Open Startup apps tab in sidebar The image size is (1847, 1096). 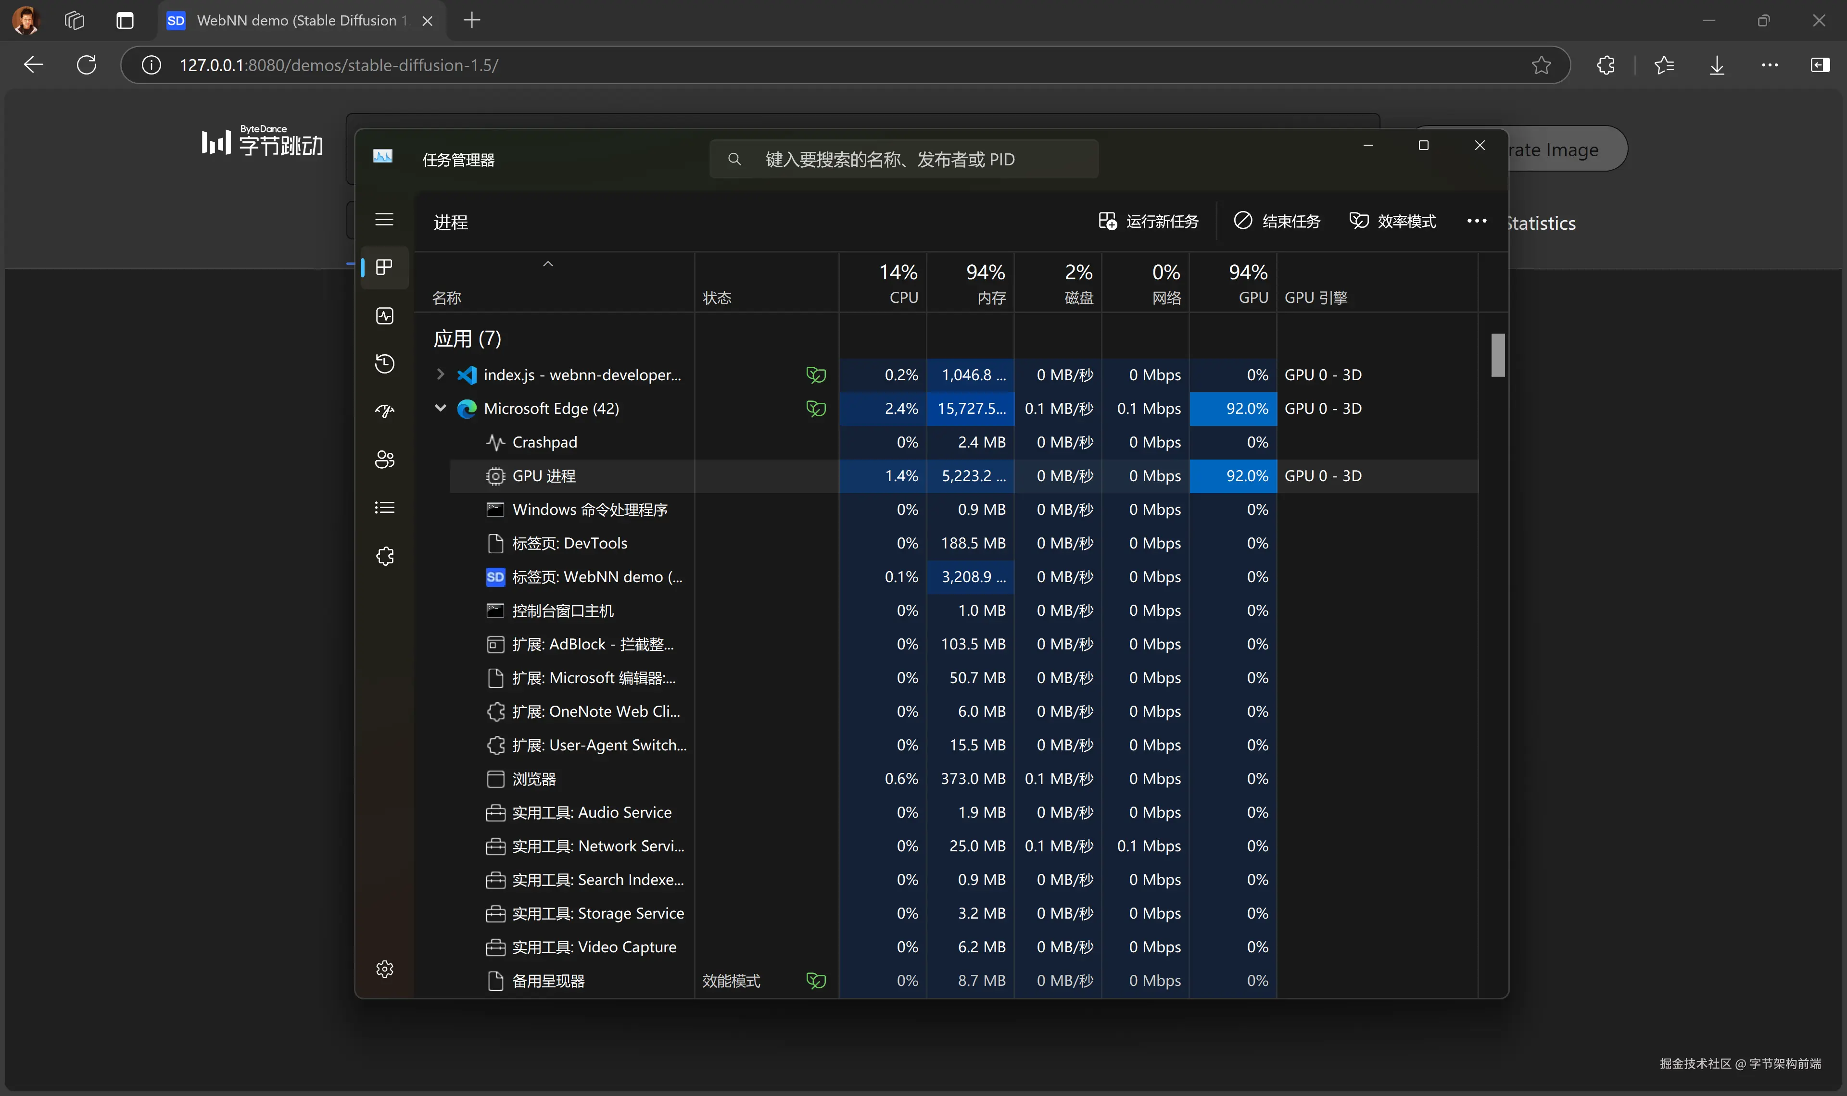pos(384,411)
